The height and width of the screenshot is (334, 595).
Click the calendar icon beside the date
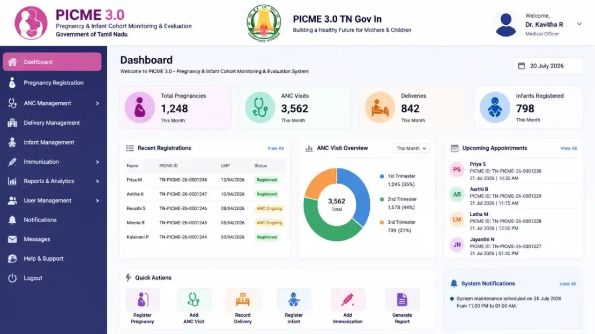[522, 66]
